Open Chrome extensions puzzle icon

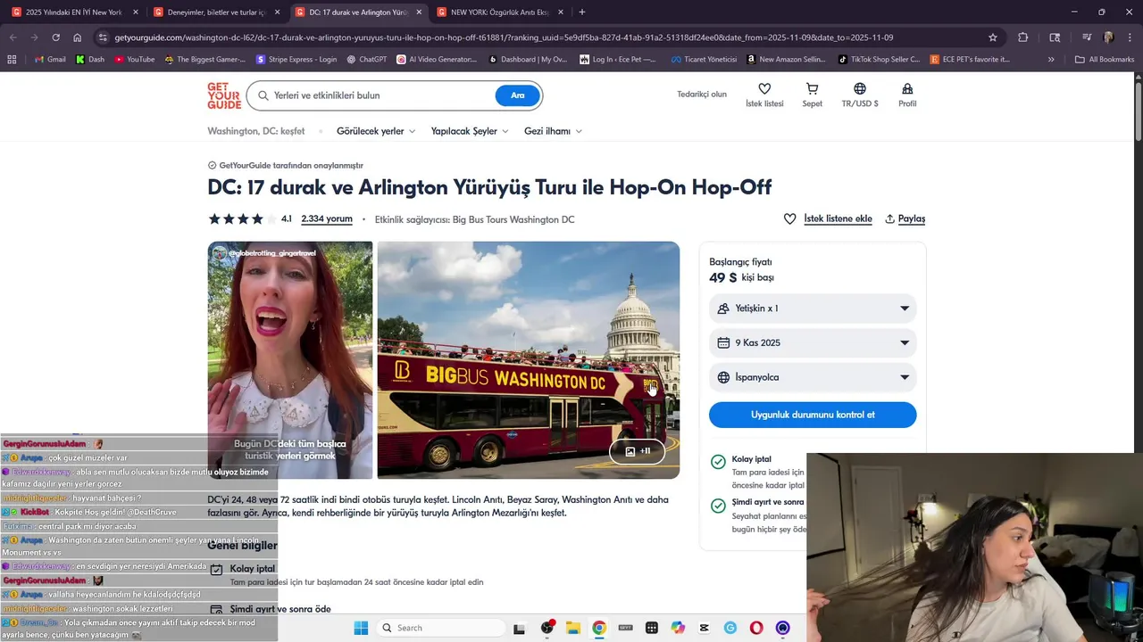tap(1023, 37)
